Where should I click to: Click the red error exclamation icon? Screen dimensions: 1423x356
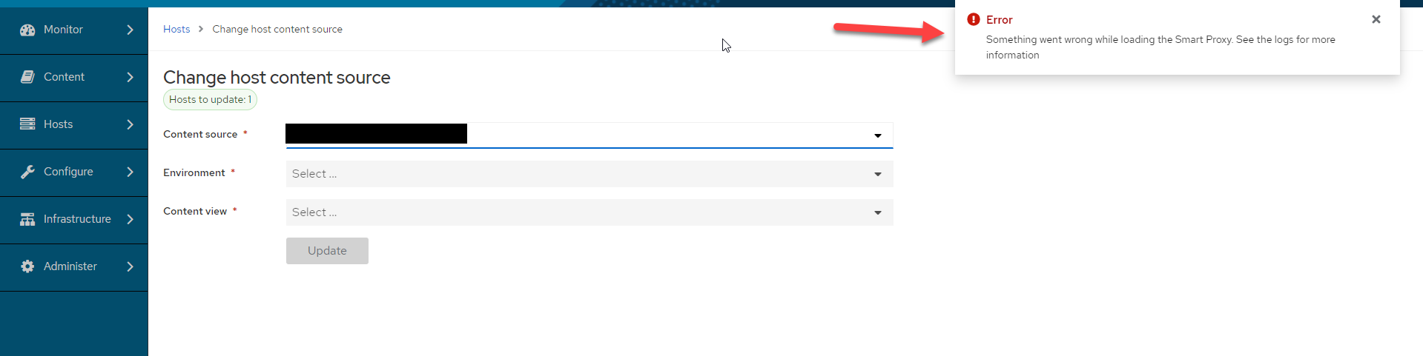(x=974, y=19)
